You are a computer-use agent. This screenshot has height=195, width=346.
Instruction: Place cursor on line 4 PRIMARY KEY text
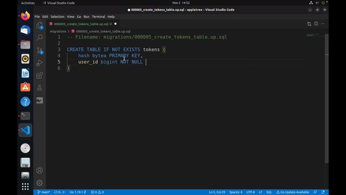pos(124,56)
